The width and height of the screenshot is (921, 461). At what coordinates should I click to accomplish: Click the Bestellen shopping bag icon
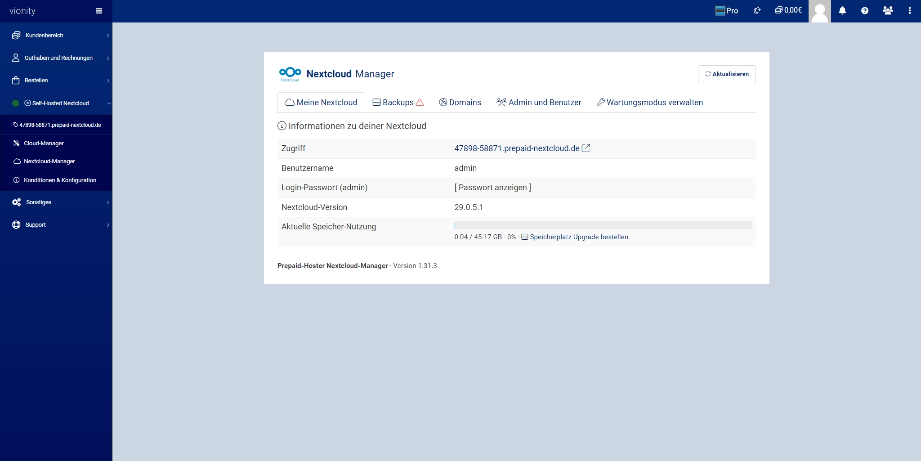click(16, 80)
